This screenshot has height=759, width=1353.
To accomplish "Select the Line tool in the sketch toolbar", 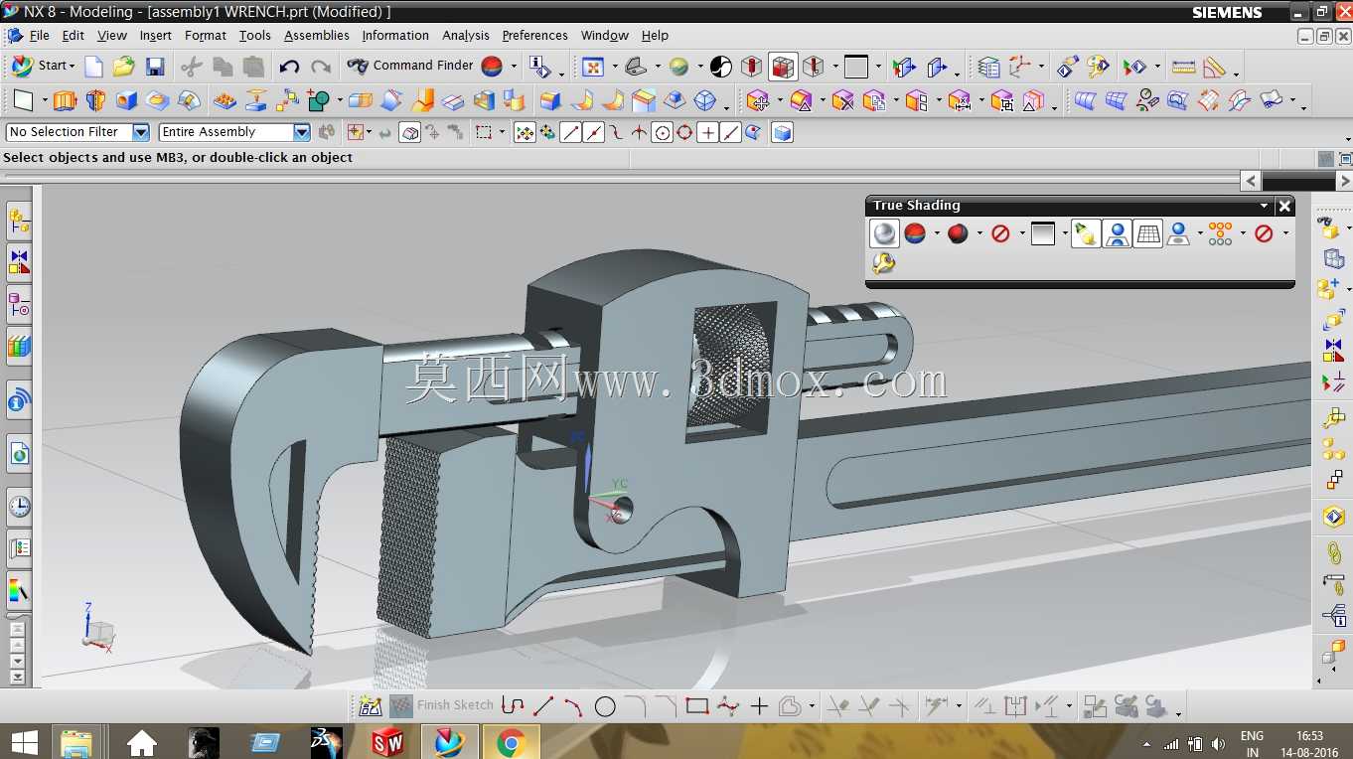I will [x=543, y=706].
